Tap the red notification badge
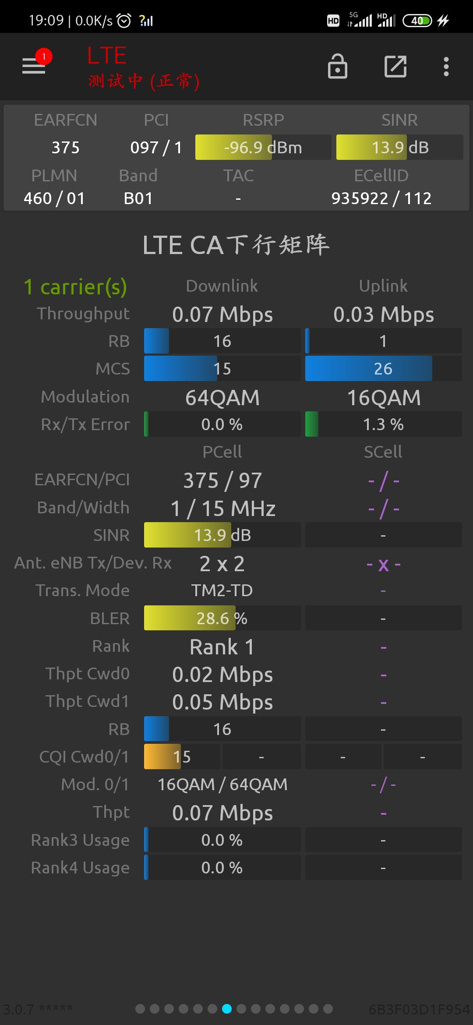This screenshot has height=1025, width=473. point(44,57)
